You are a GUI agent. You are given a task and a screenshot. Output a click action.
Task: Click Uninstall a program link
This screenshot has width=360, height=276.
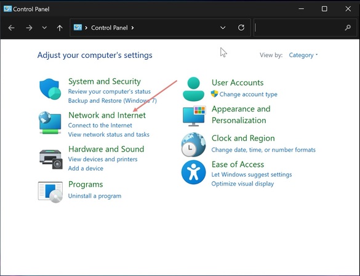coord(95,196)
